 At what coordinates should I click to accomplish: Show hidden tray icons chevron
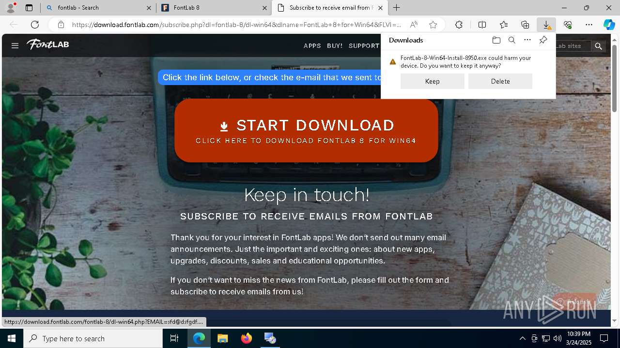[522, 338]
